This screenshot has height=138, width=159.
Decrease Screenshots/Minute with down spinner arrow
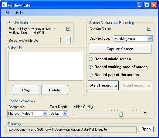point(68,41)
